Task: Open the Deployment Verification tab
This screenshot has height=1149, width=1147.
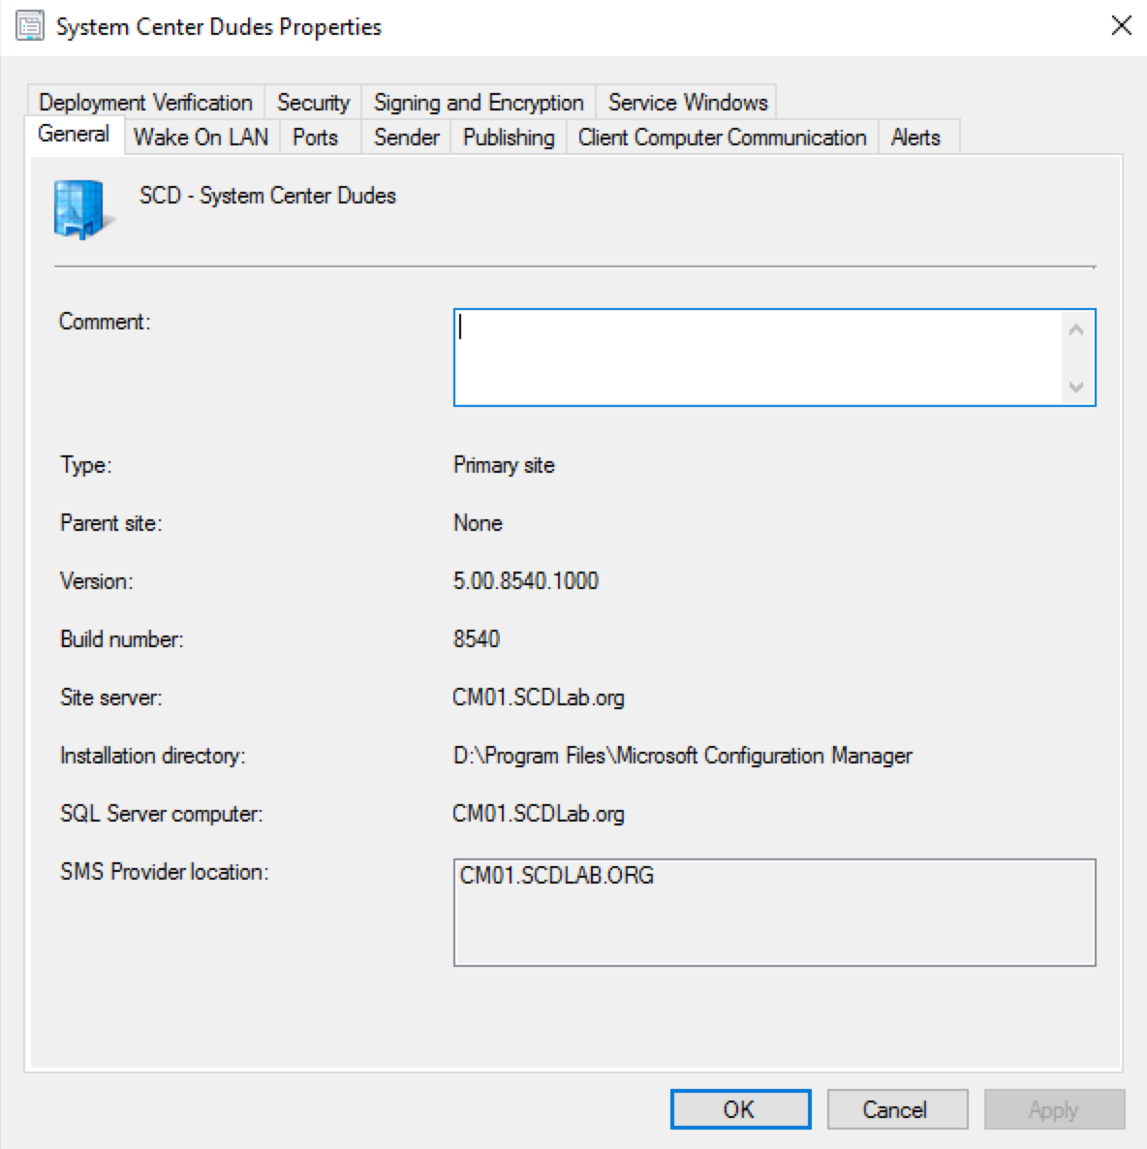Action: (x=145, y=102)
